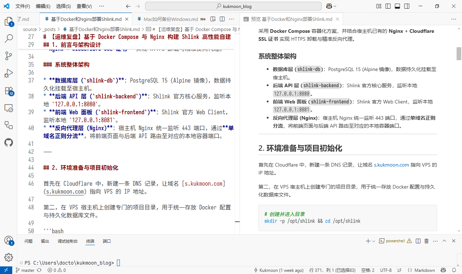This screenshot has height=274, width=462.
Task: Change line ending via LF
Action: click(x=400, y=270)
